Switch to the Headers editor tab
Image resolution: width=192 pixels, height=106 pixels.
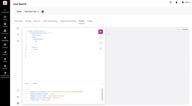[35, 84]
